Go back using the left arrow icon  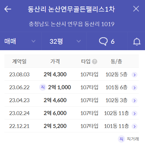[x=8, y=9]
